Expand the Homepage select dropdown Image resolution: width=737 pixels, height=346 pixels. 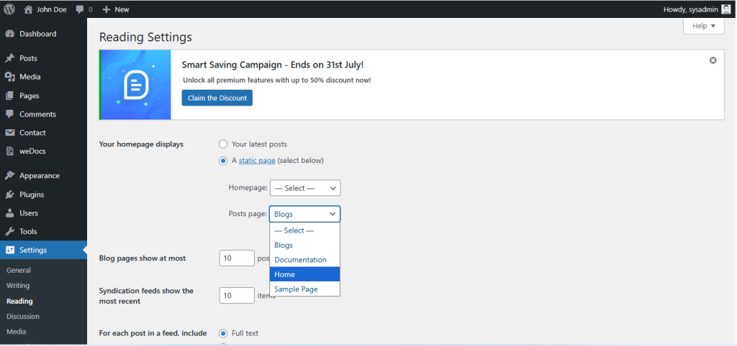(304, 188)
